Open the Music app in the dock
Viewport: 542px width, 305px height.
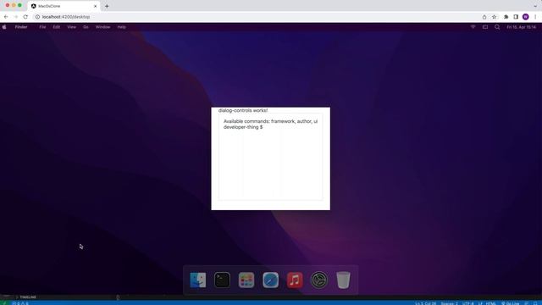[295, 280]
